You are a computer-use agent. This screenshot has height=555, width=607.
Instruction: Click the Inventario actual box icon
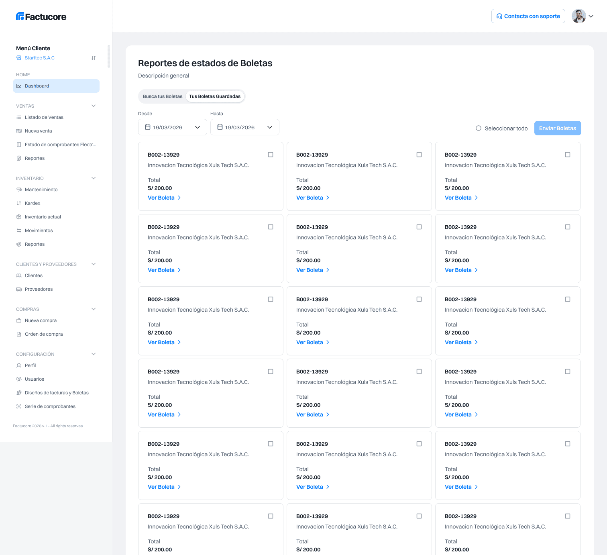pos(19,217)
